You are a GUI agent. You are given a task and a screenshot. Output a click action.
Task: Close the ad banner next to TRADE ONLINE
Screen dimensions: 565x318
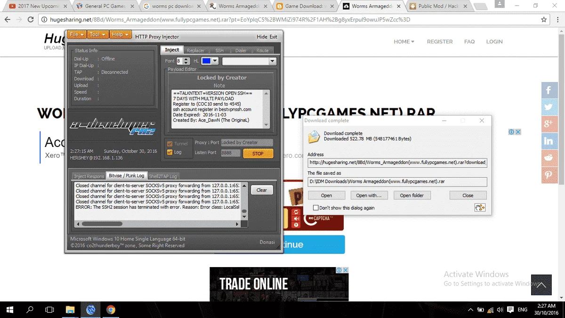[x=345, y=270]
